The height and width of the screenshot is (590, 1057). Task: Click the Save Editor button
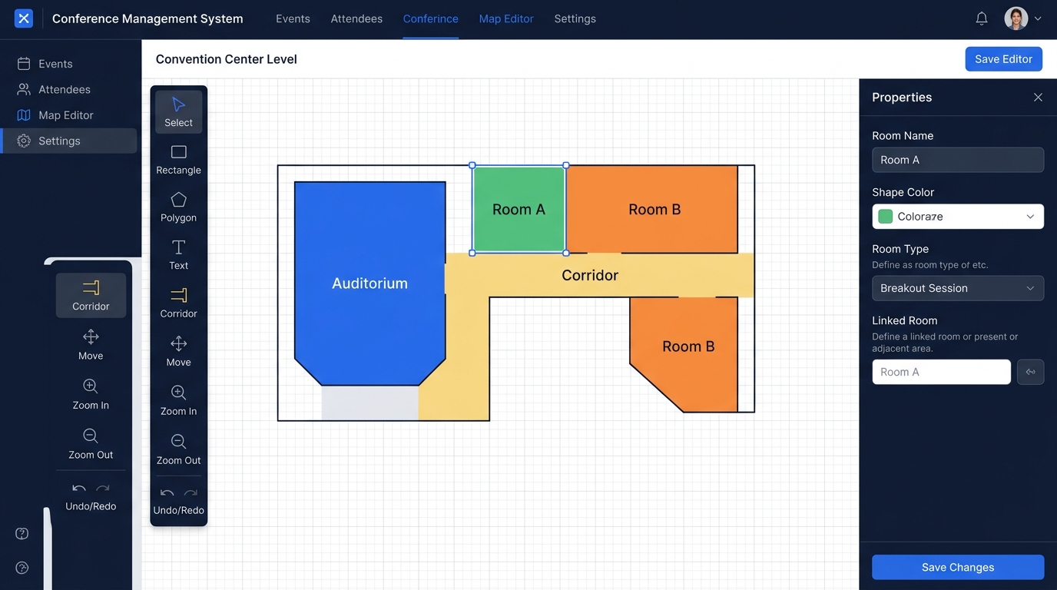point(1003,59)
